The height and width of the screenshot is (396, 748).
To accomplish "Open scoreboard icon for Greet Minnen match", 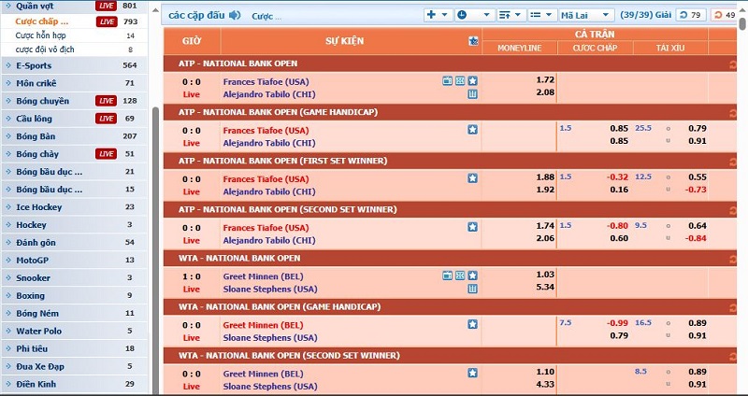I will click(x=460, y=276).
